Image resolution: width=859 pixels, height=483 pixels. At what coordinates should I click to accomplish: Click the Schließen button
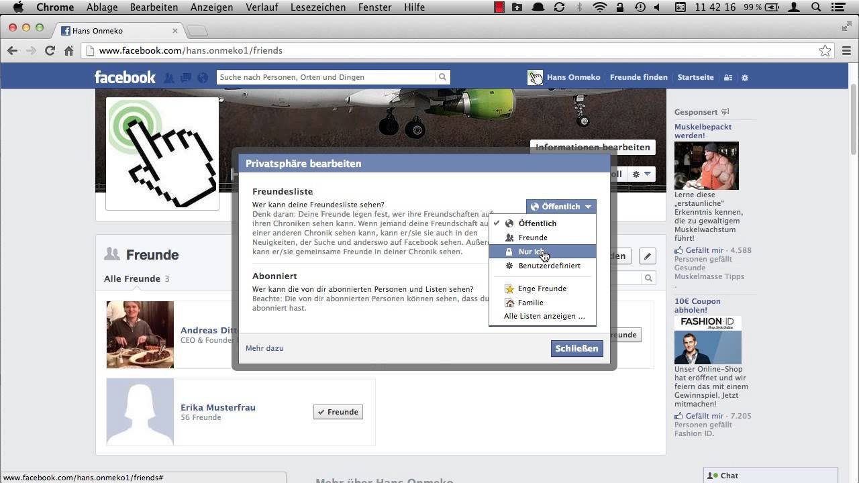click(576, 348)
